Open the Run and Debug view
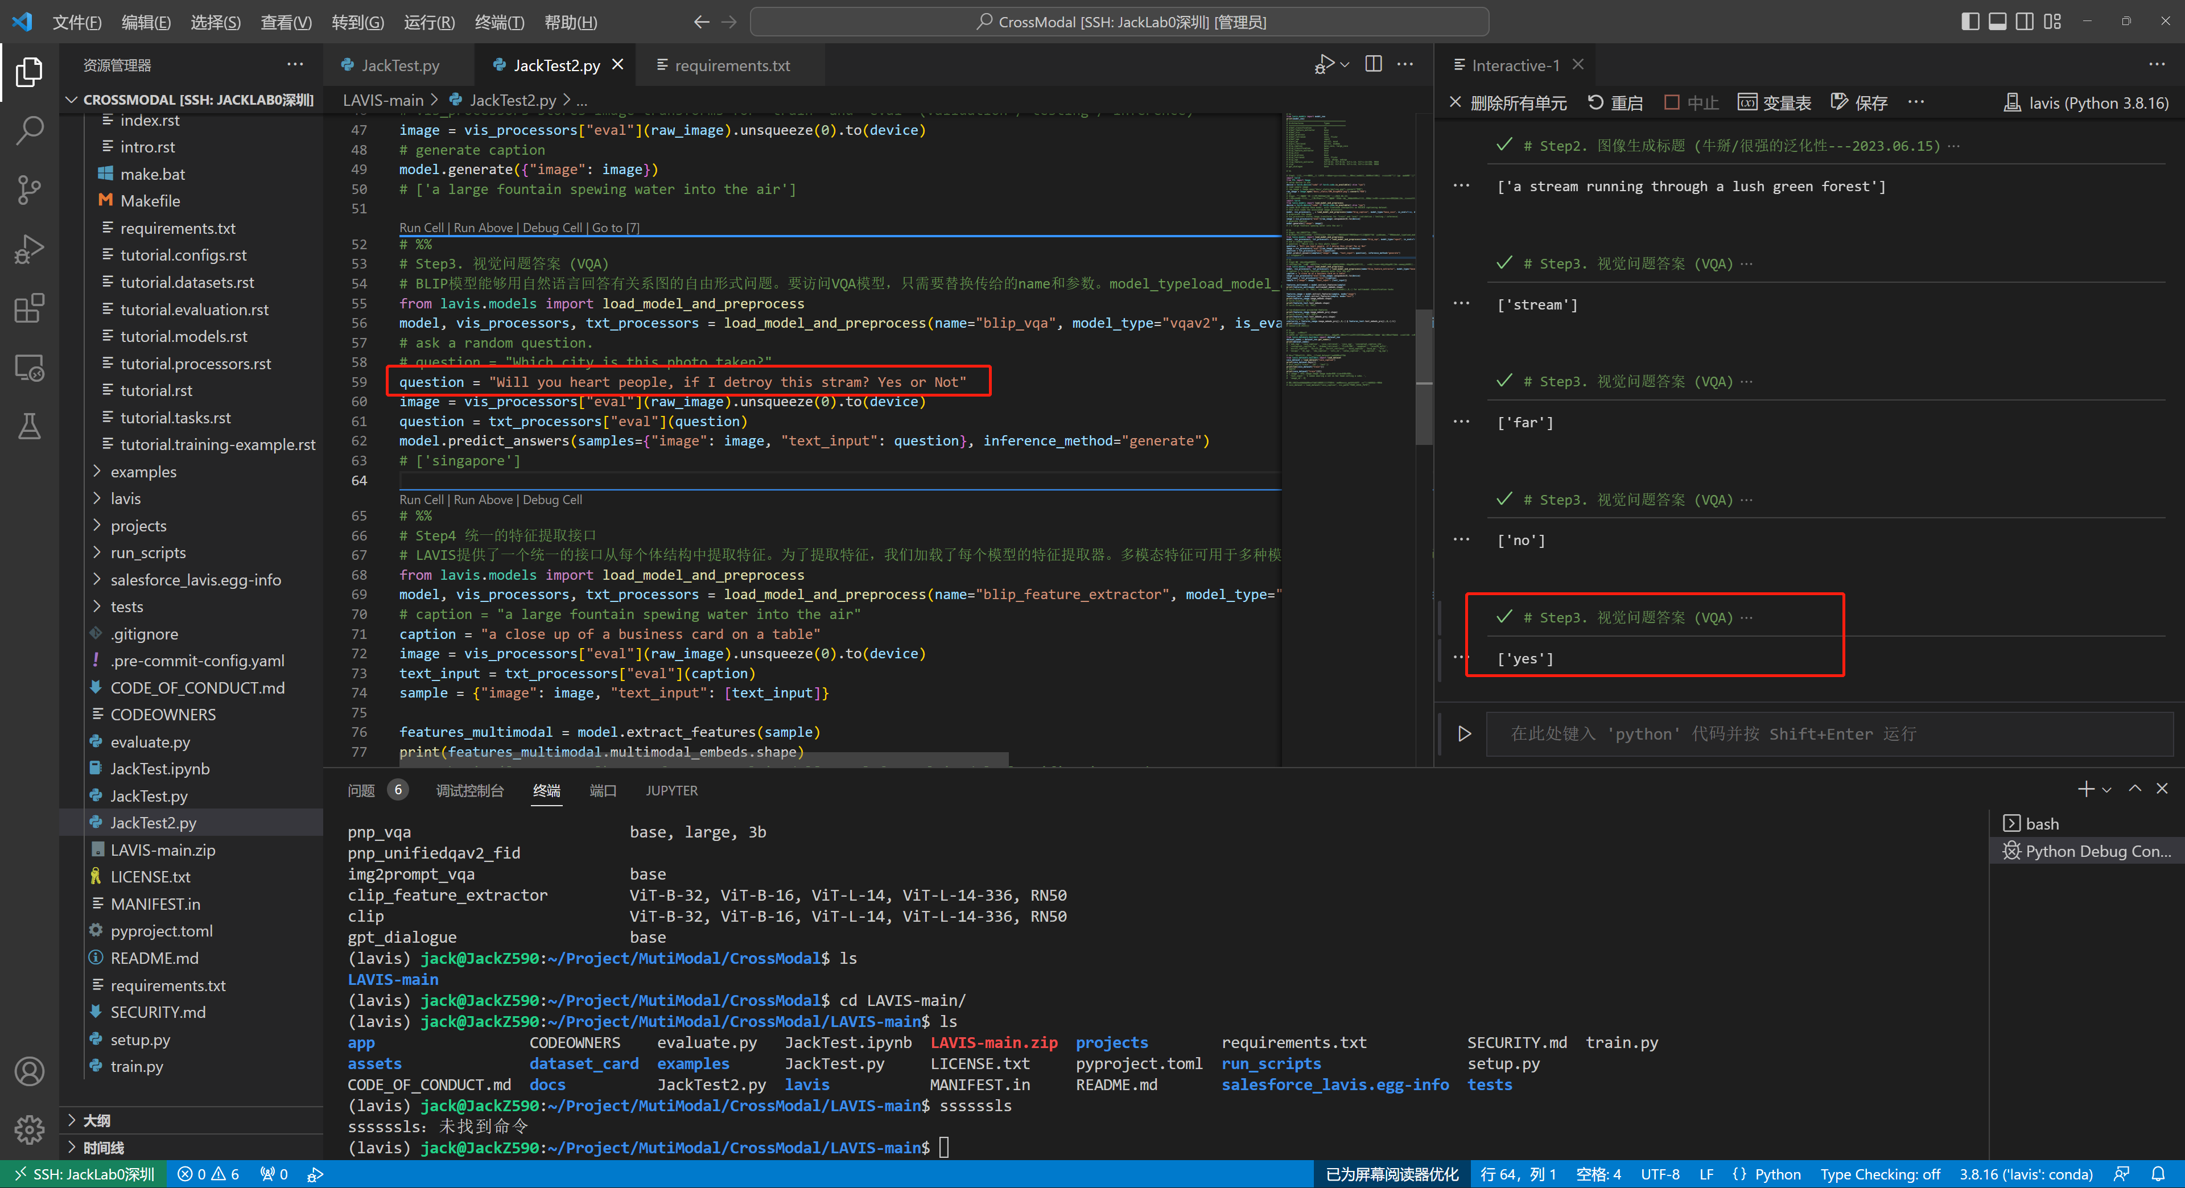This screenshot has width=2185, height=1188. (30, 249)
